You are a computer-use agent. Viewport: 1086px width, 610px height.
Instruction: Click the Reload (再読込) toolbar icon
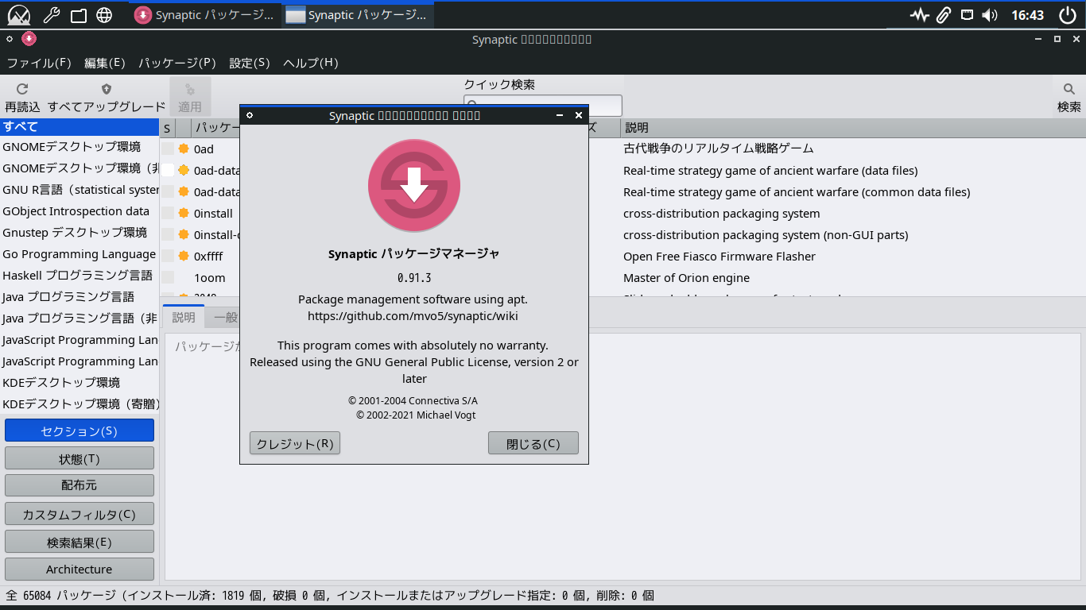click(x=22, y=89)
